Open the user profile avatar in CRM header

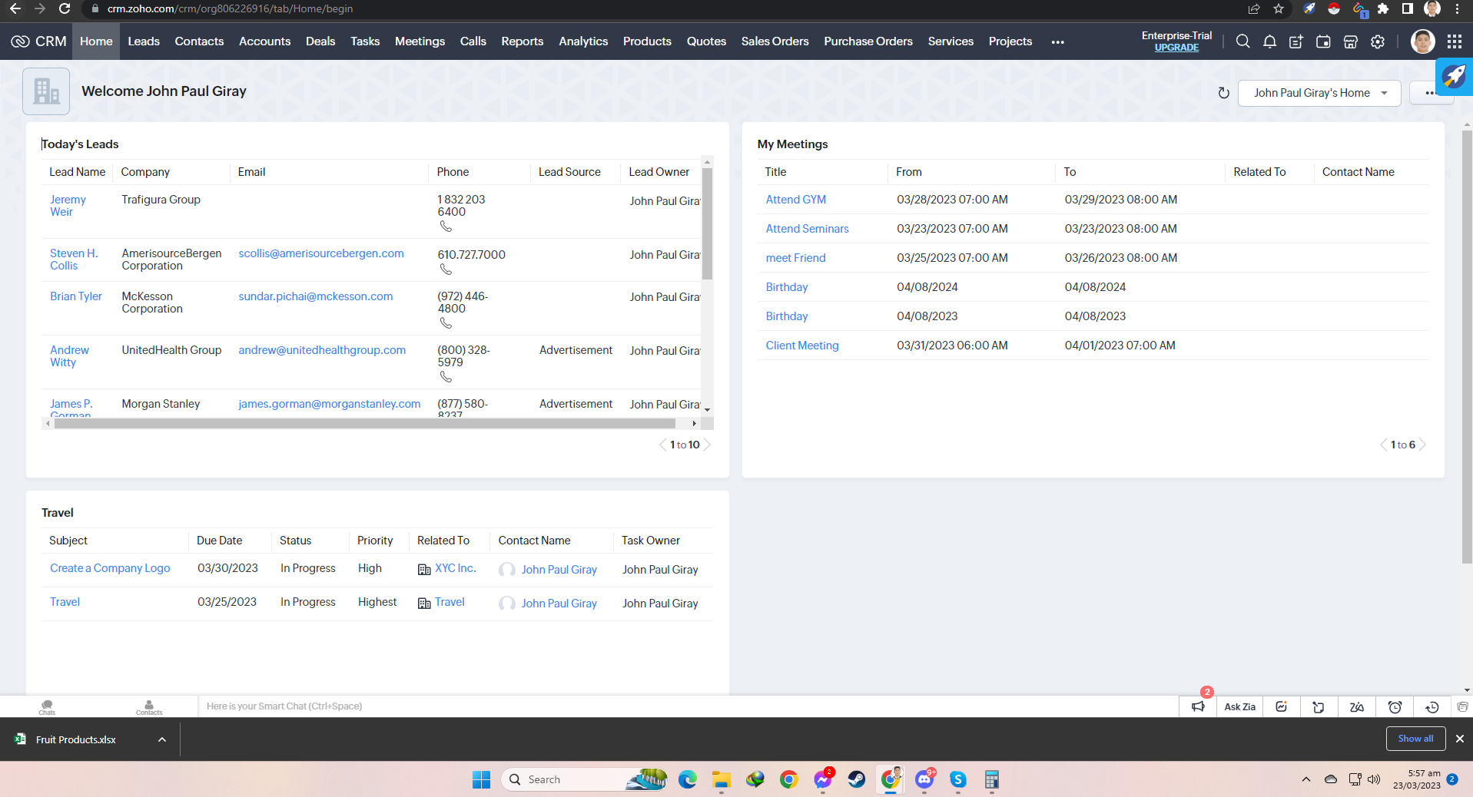pyautogui.click(x=1422, y=41)
